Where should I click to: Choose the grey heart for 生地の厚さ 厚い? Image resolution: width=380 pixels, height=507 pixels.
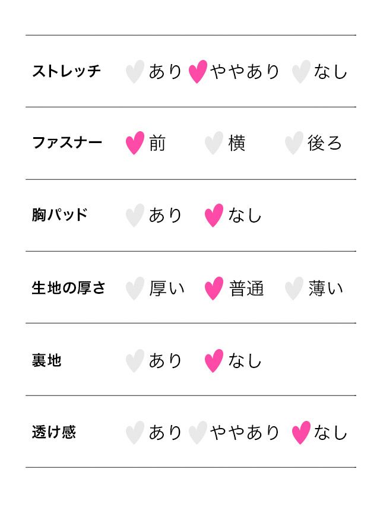point(135,289)
